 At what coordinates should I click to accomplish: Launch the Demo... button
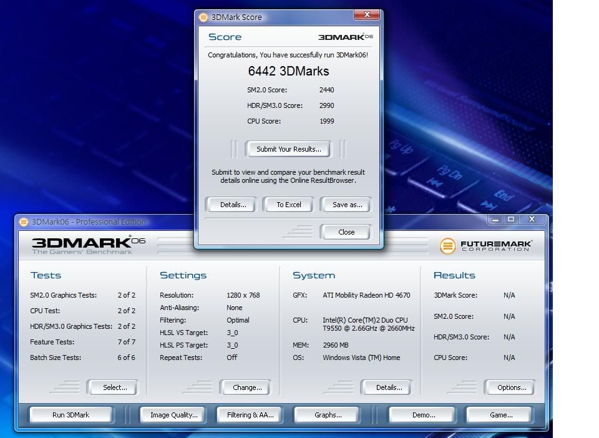(x=423, y=415)
